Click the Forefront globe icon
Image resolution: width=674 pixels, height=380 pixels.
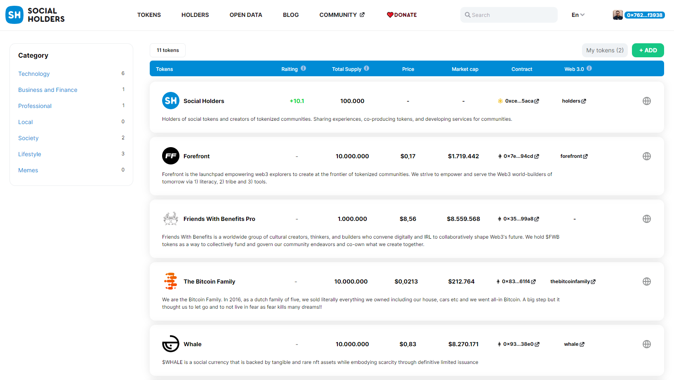(x=647, y=156)
